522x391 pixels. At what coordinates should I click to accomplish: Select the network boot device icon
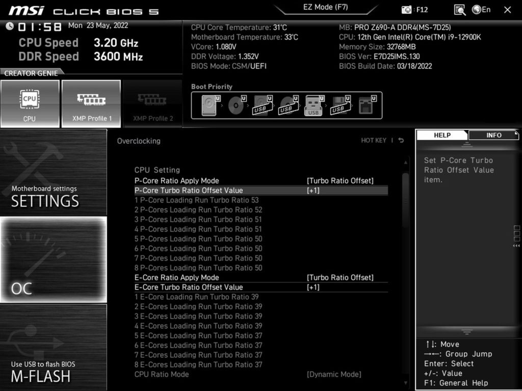[367, 105]
